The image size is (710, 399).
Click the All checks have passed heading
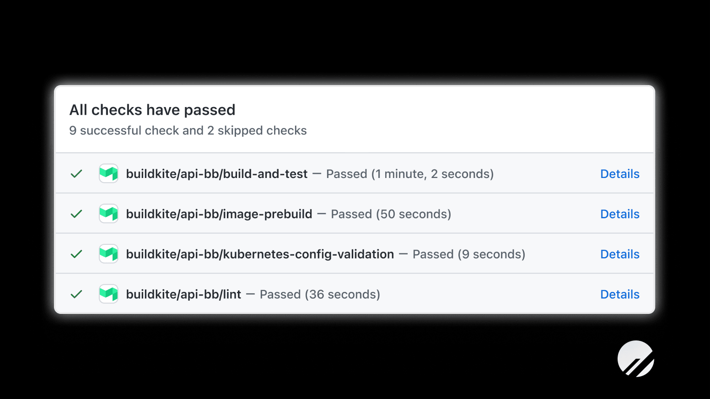(x=152, y=110)
